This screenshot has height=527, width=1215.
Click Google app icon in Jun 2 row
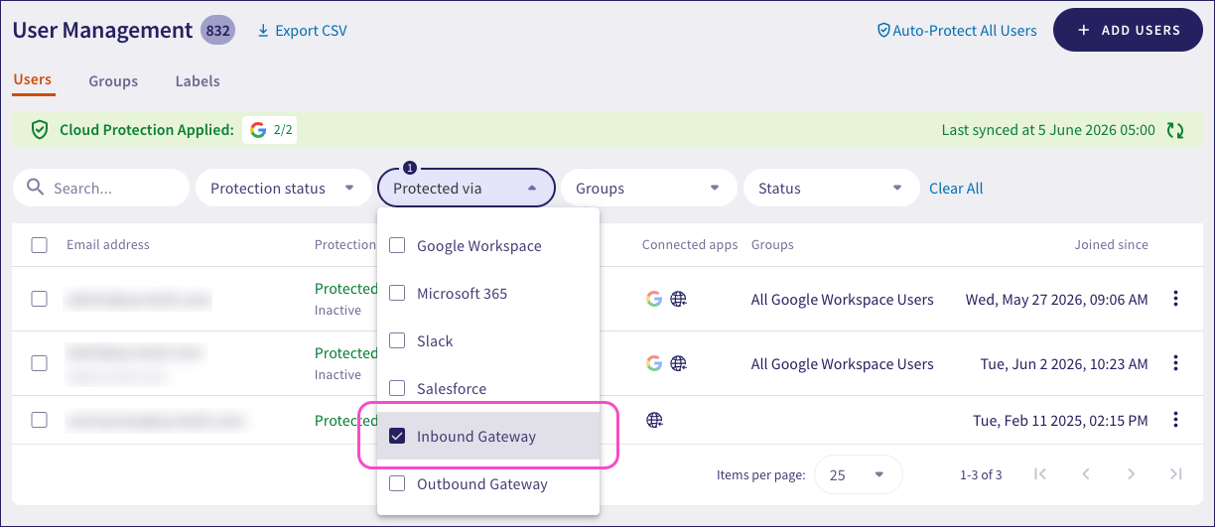[653, 363]
